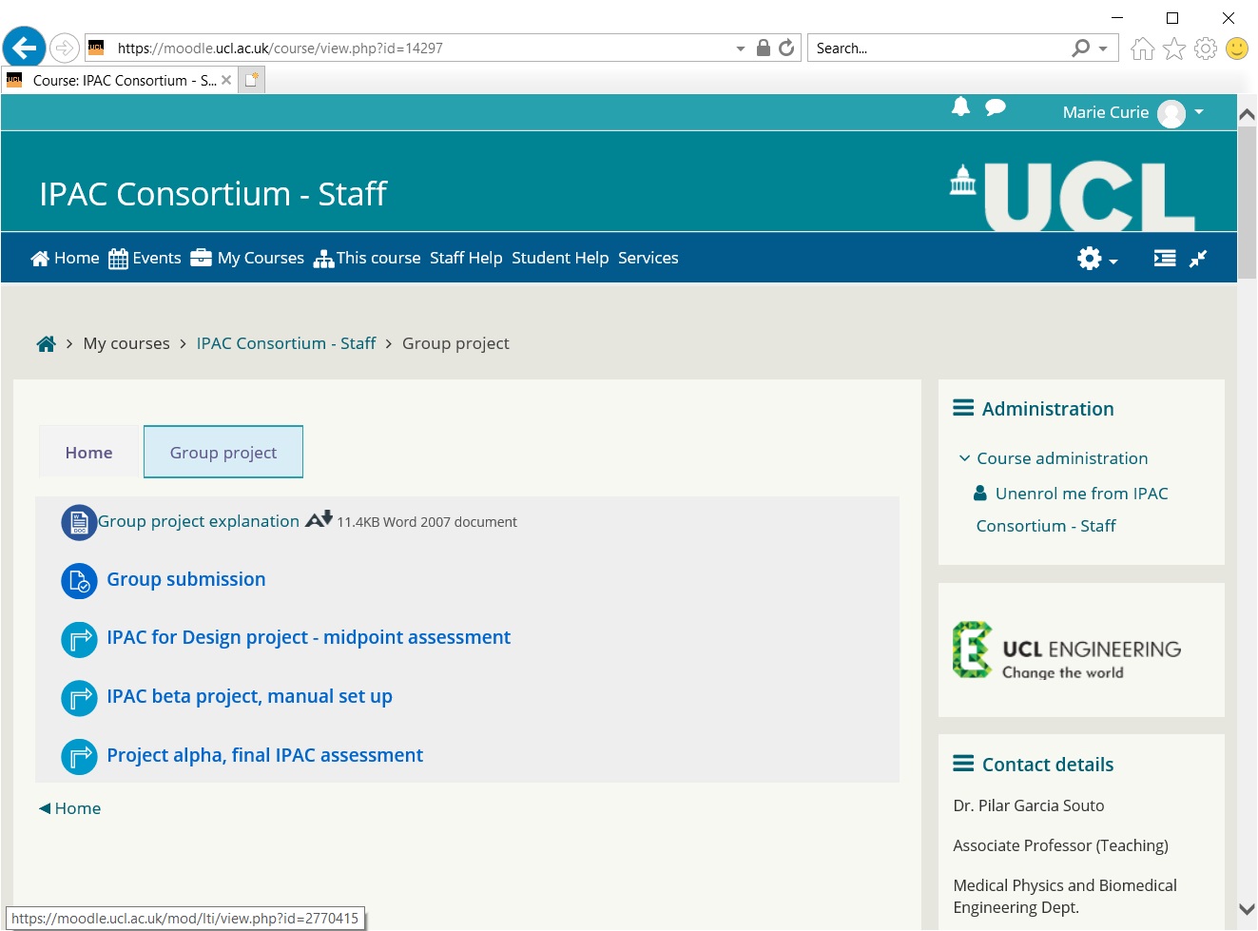1258x931 pixels.
Task: Open the Student Help menu
Action: (560, 258)
